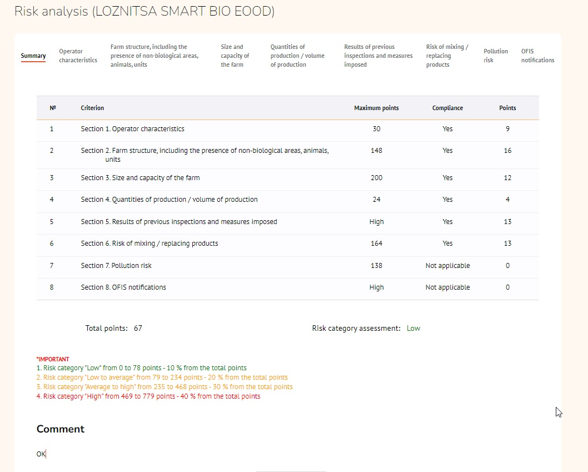Click the Low risk category assessment value
This screenshot has height=472, width=588.
click(x=413, y=329)
